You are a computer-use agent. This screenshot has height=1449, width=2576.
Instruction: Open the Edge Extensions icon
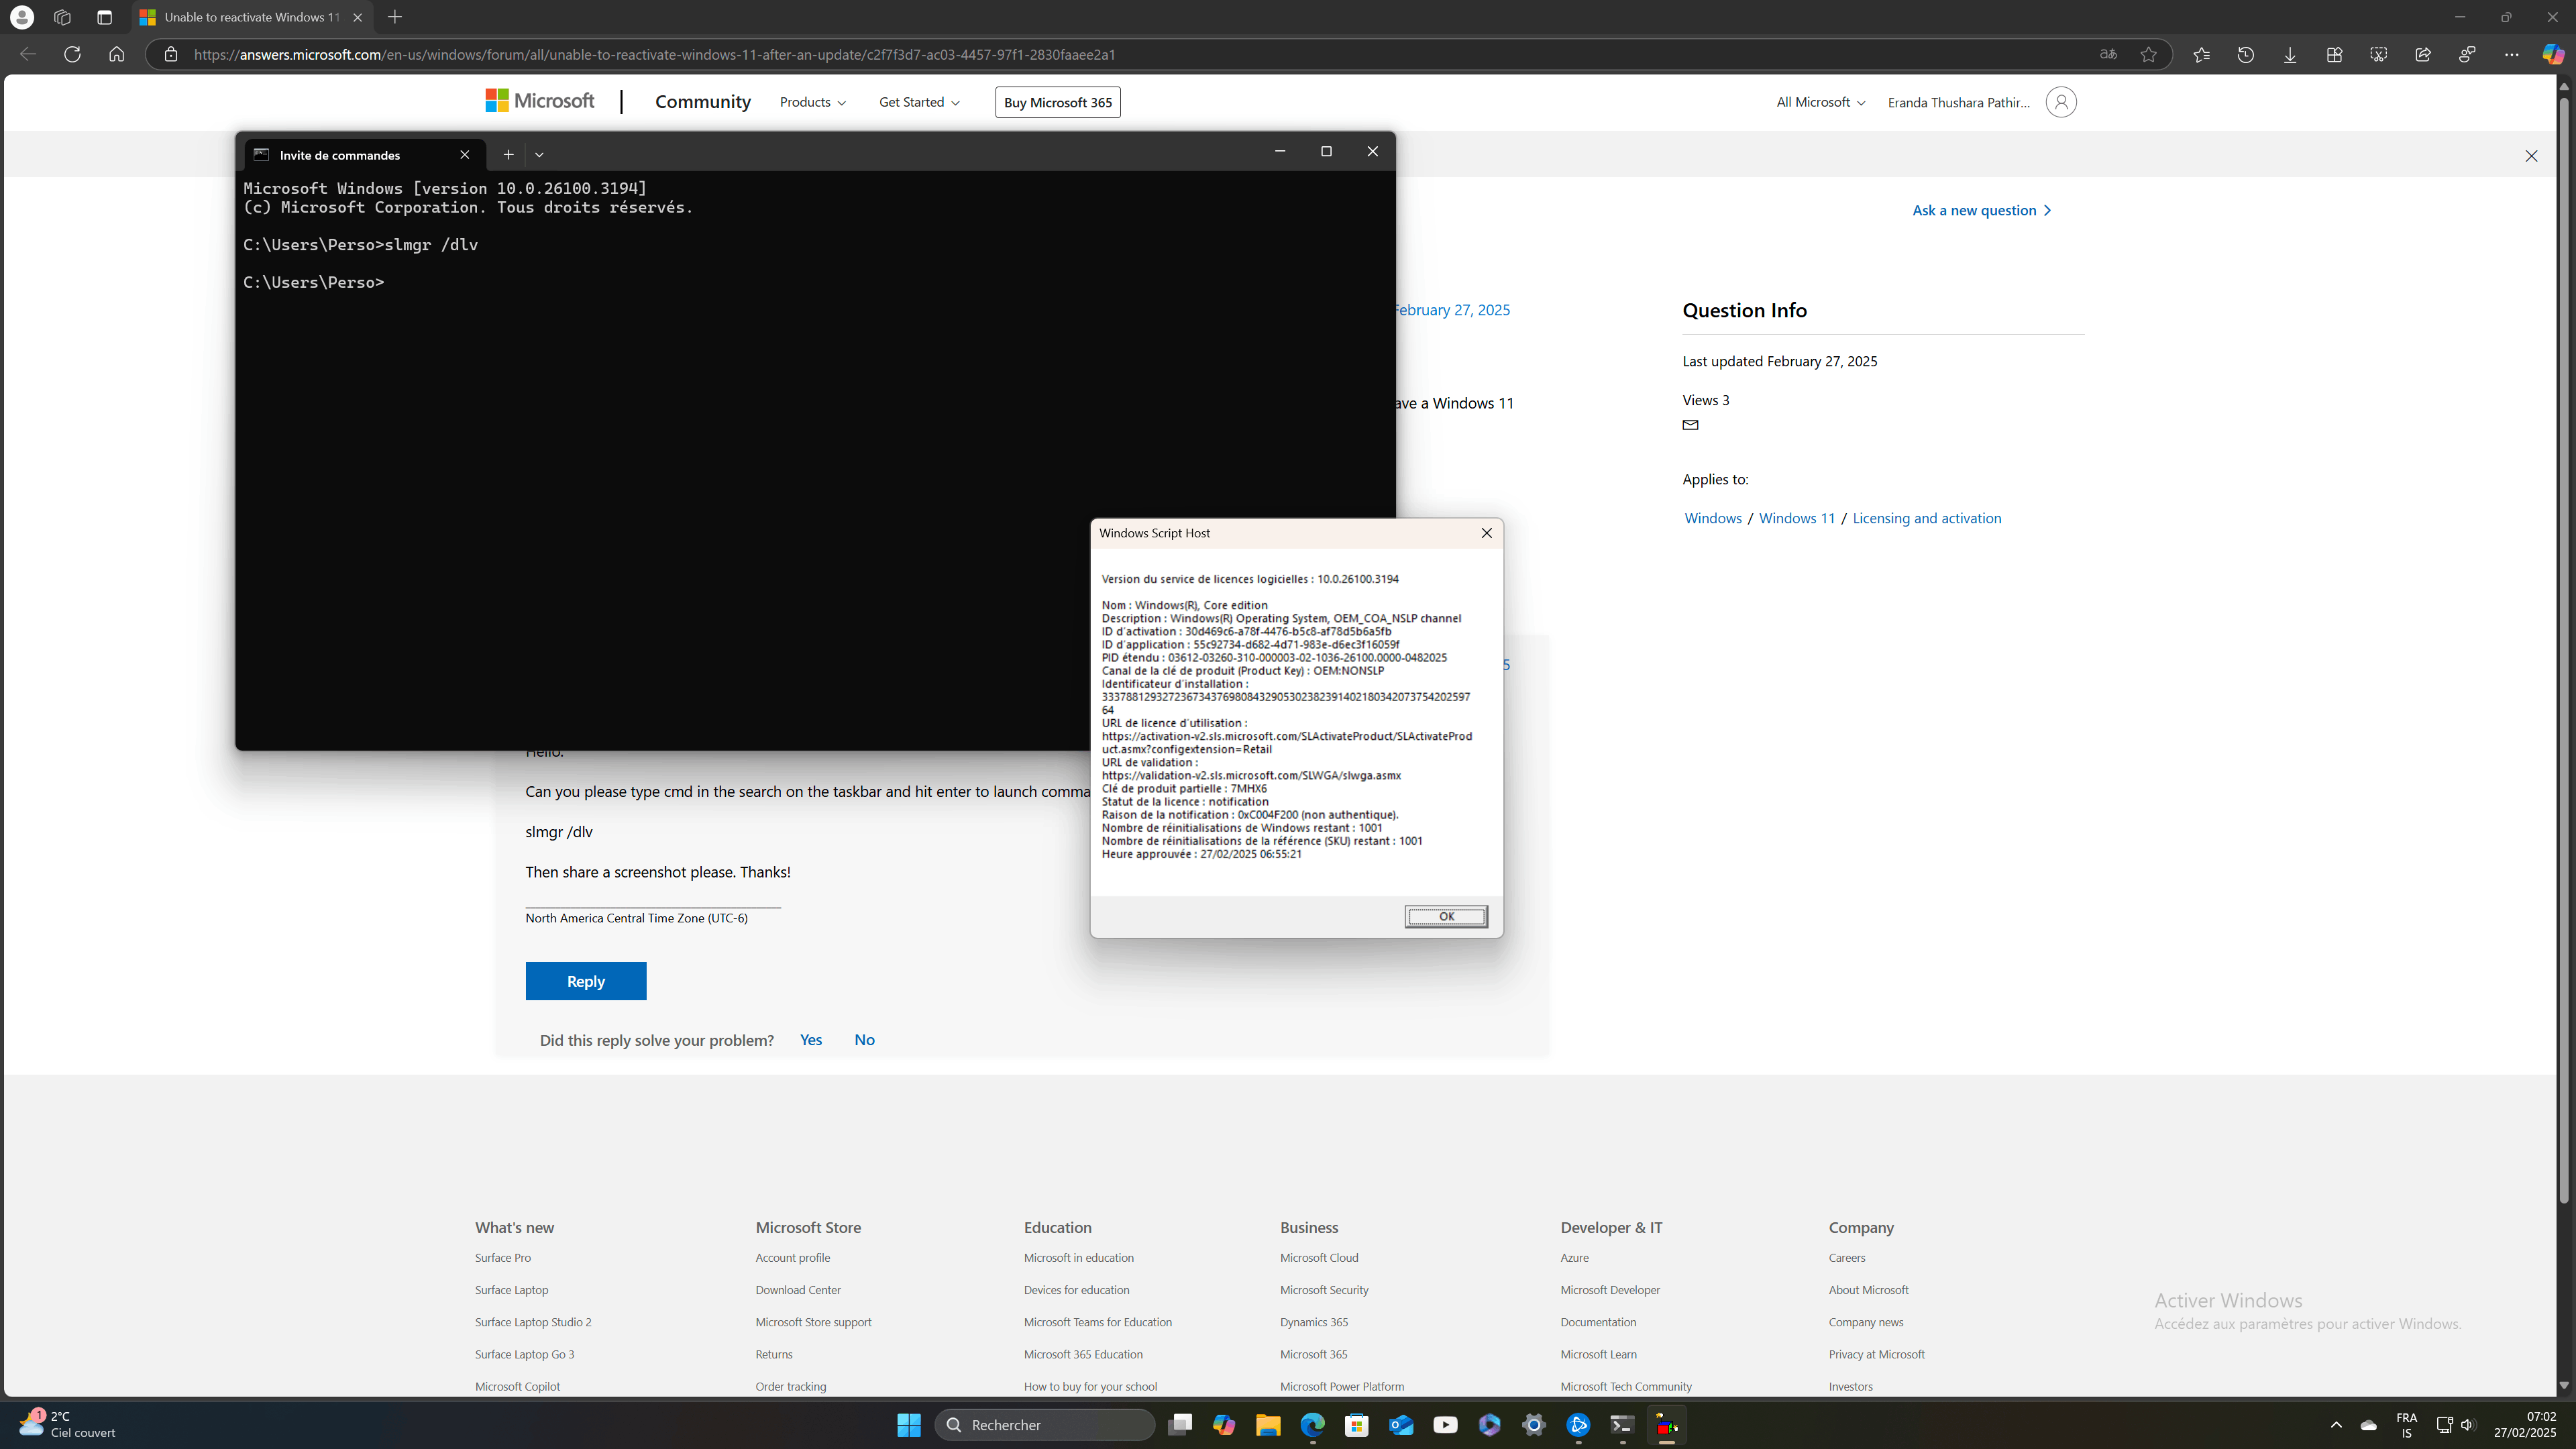[2334, 54]
